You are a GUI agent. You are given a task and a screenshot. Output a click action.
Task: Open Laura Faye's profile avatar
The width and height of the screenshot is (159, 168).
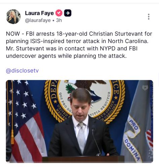[13, 16]
